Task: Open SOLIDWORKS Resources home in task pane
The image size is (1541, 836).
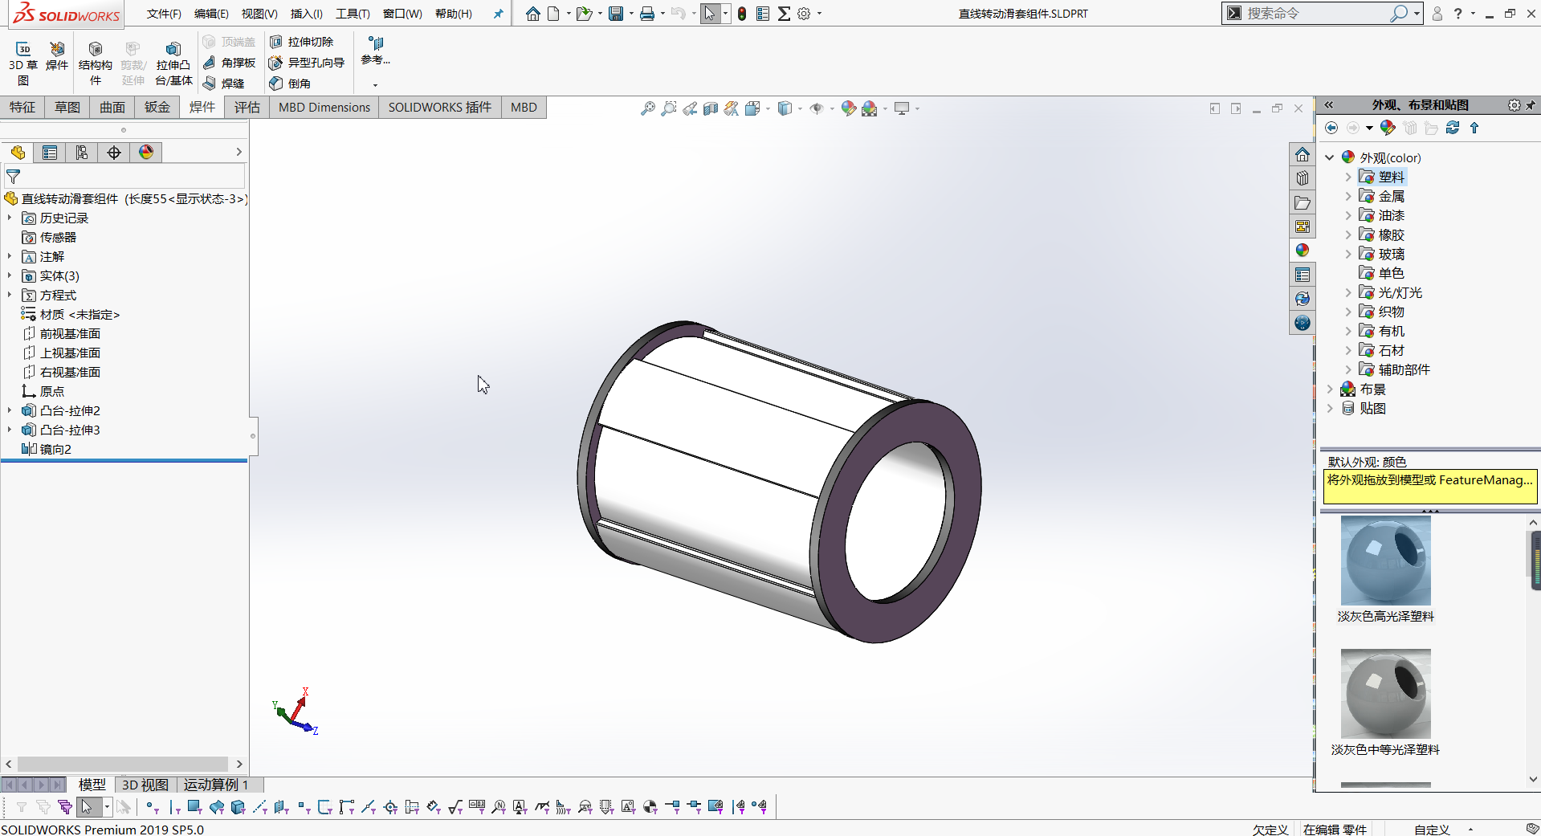Action: 1303,154
